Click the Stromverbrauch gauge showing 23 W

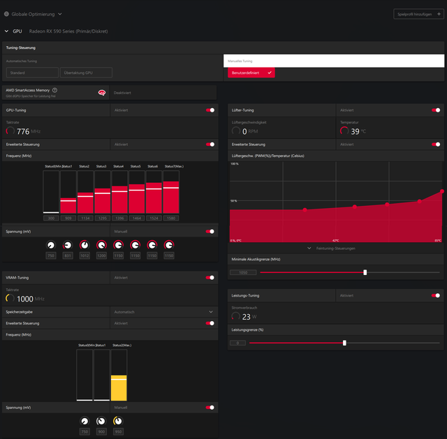(235, 316)
